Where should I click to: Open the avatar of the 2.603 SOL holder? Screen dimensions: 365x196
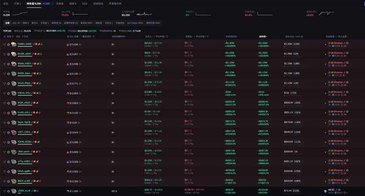(x=14, y=103)
